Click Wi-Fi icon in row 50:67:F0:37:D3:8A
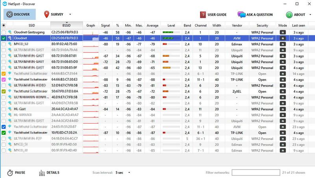This screenshot has width=315, height=178. point(10,91)
